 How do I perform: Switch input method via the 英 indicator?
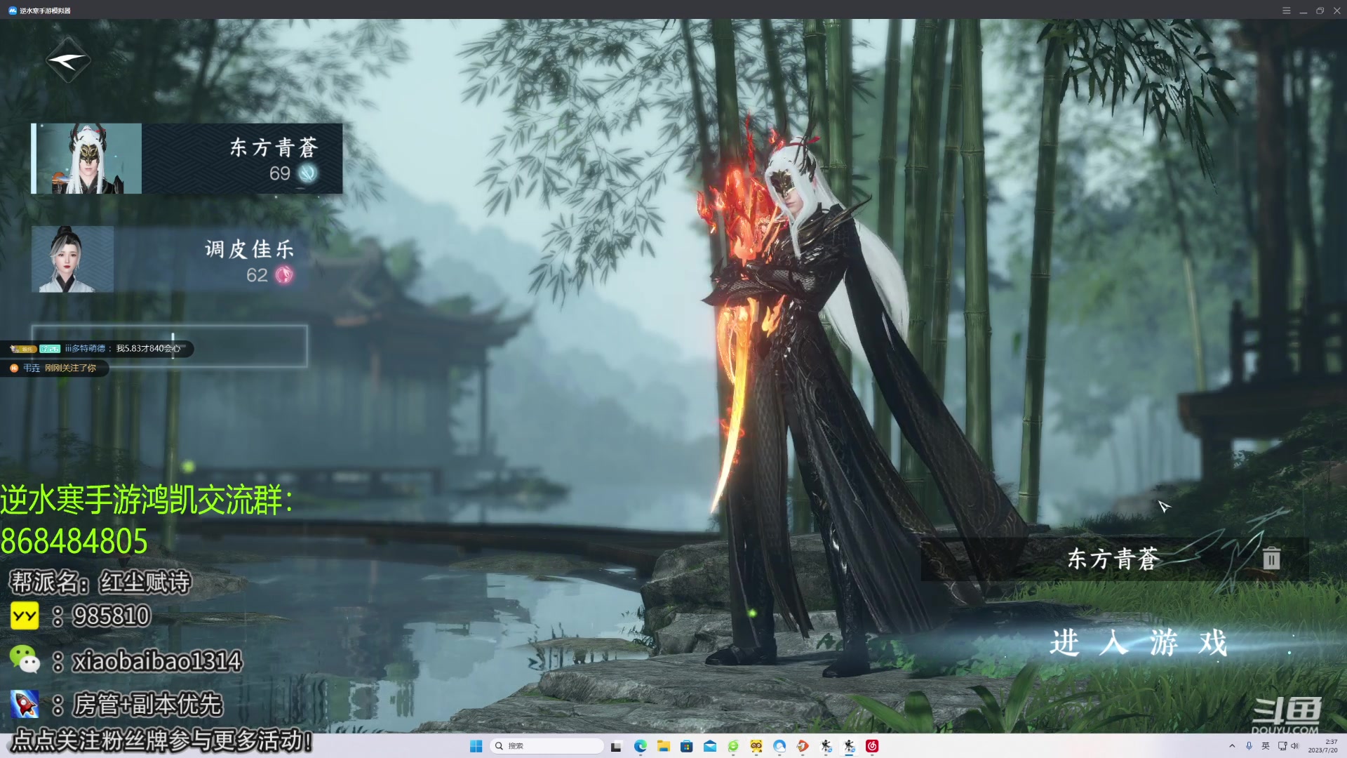click(1266, 746)
